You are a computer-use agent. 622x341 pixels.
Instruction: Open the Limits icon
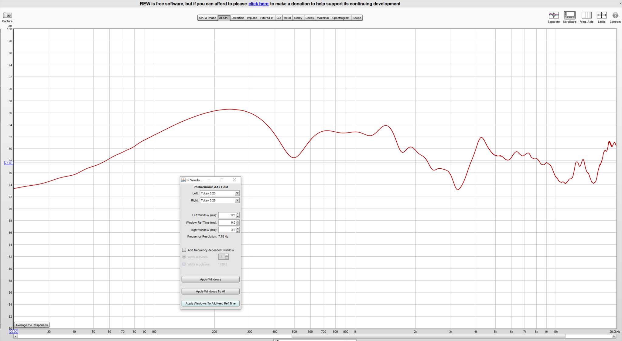tap(601, 15)
